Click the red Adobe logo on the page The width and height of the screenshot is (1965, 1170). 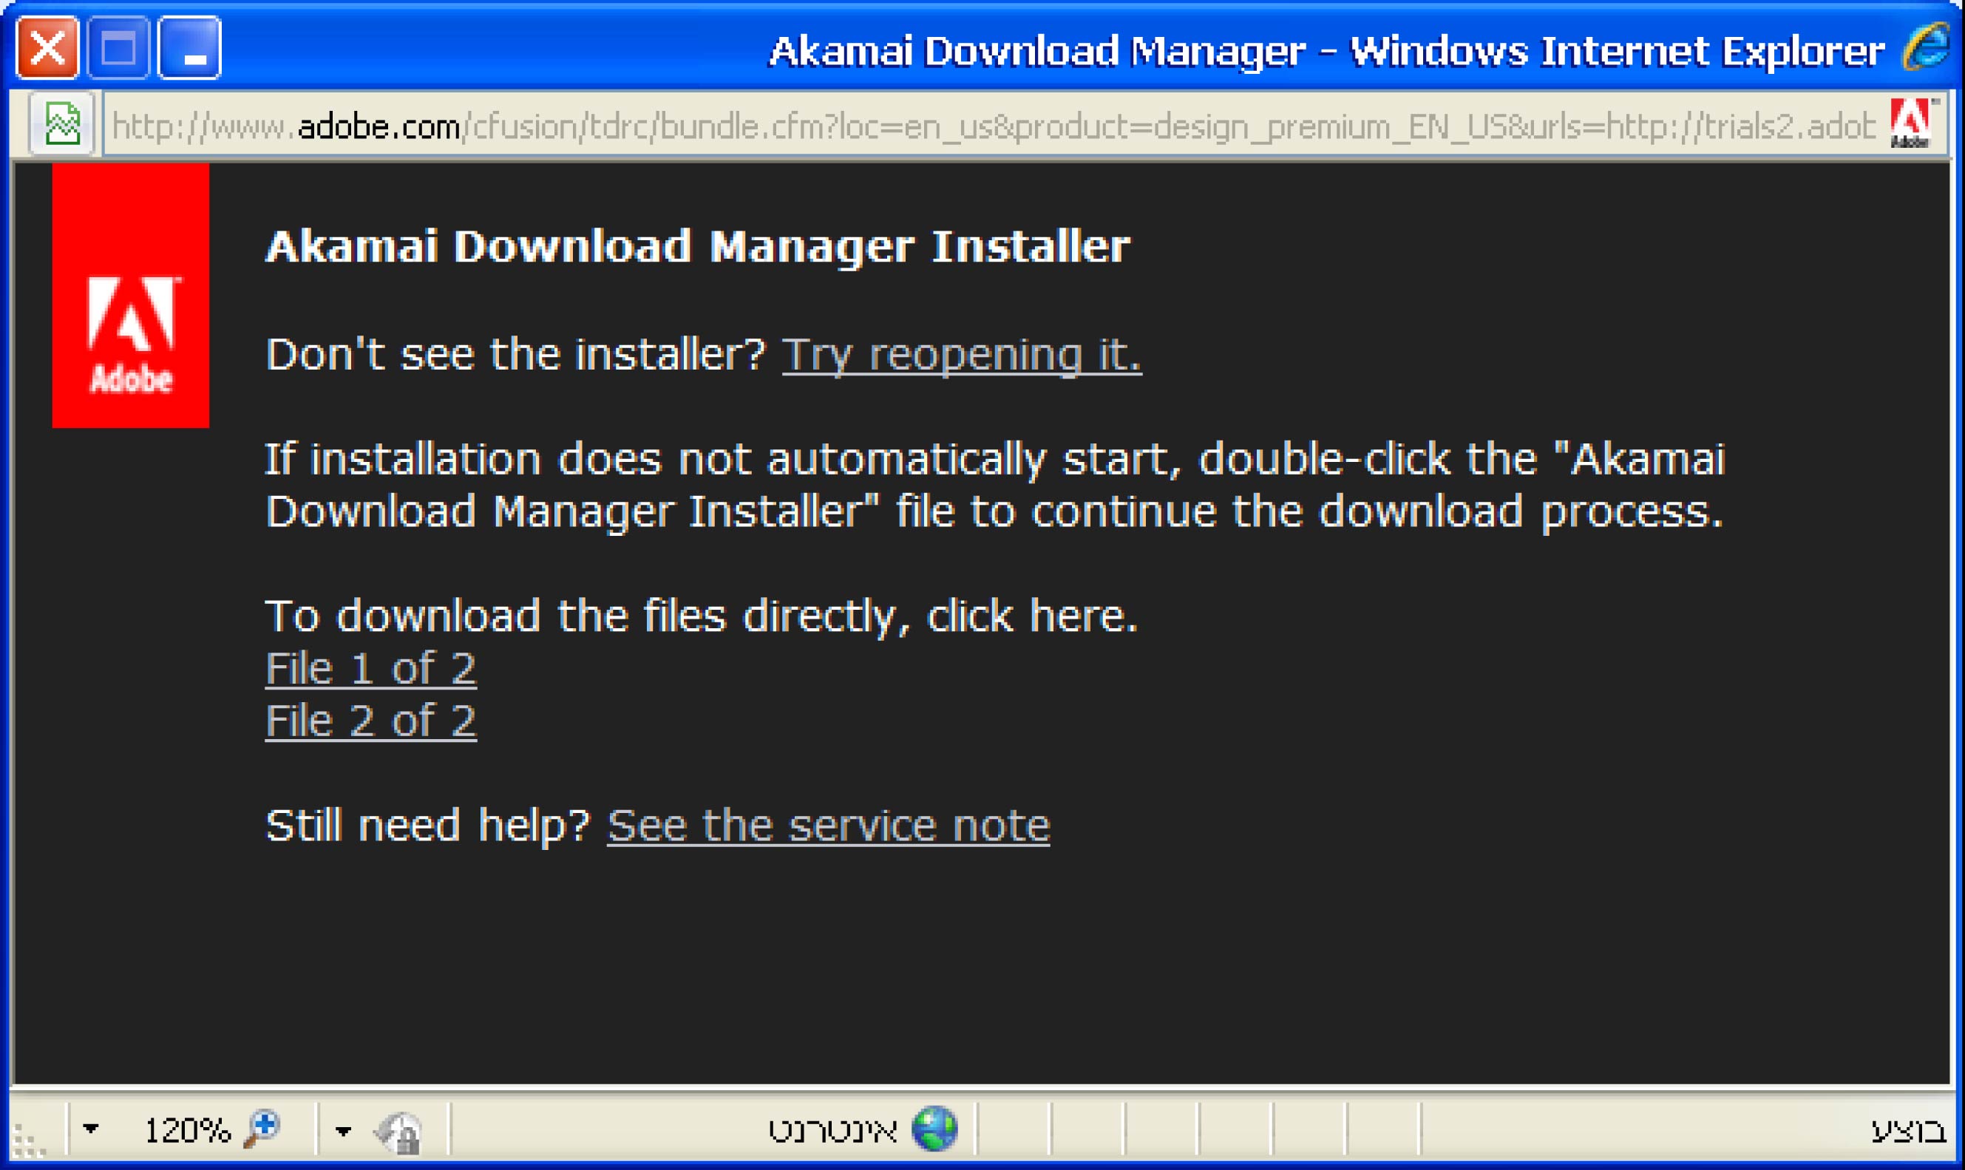point(131,296)
